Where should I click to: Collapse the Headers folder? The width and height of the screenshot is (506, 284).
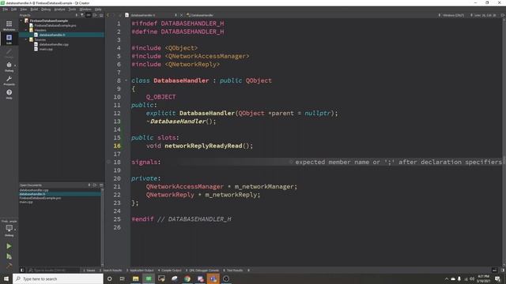(26, 30)
